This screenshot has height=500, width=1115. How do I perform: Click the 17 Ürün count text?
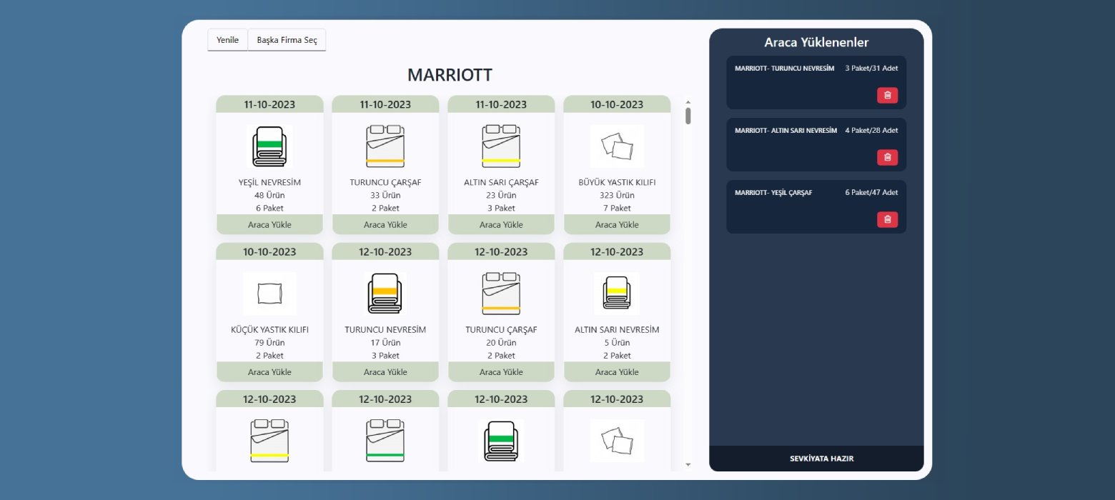[x=385, y=343]
